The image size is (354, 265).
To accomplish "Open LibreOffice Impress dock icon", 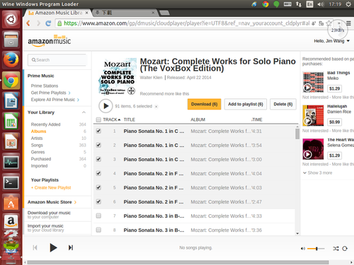I will click(11, 141).
